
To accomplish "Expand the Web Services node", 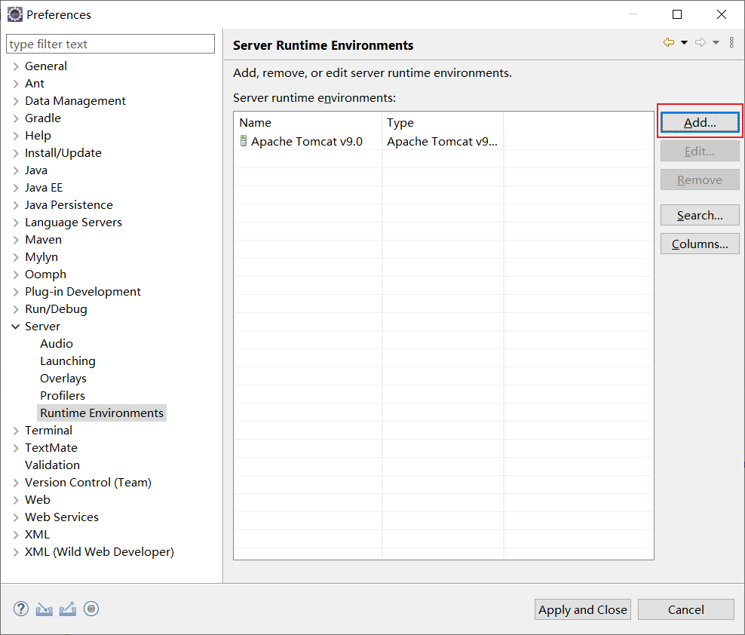I will [x=16, y=517].
